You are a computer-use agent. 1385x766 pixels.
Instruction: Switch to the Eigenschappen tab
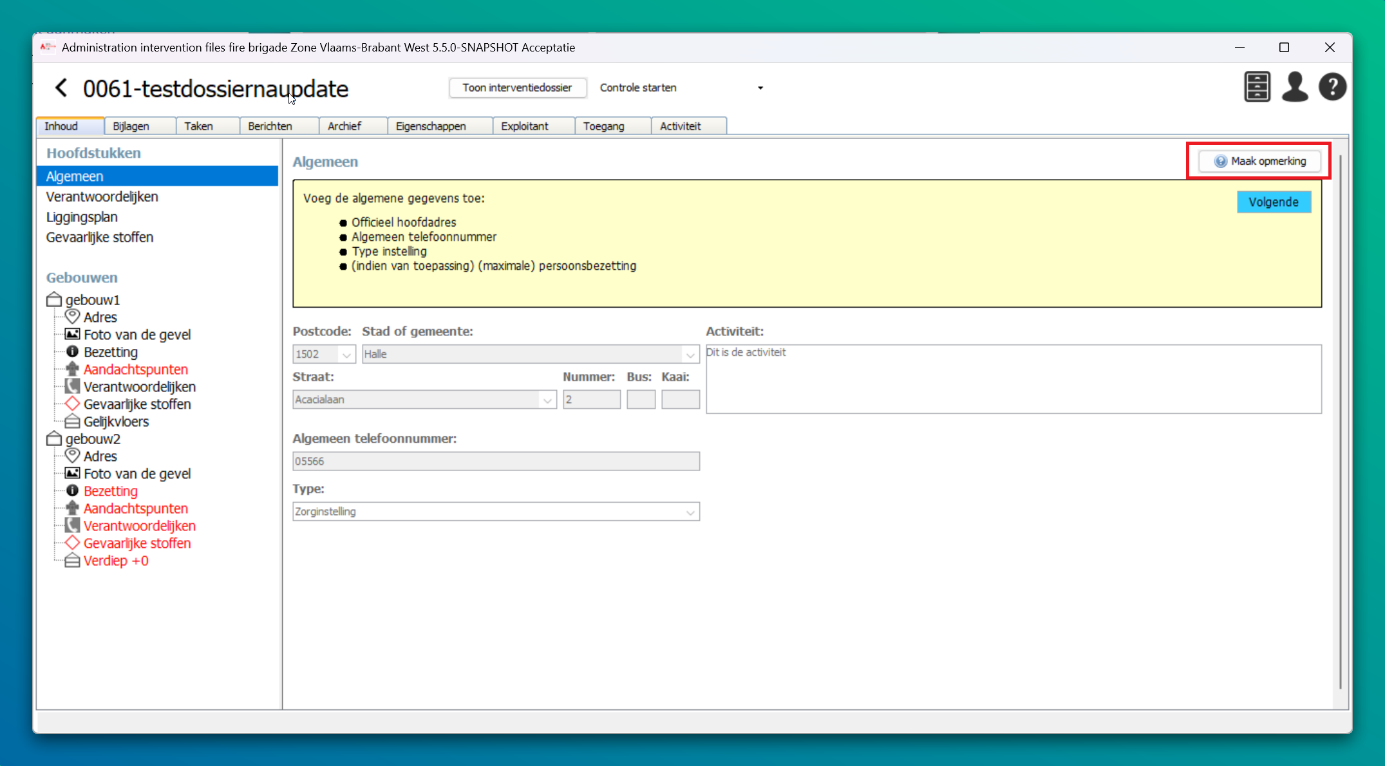pyautogui.click(x=440, y=126)
